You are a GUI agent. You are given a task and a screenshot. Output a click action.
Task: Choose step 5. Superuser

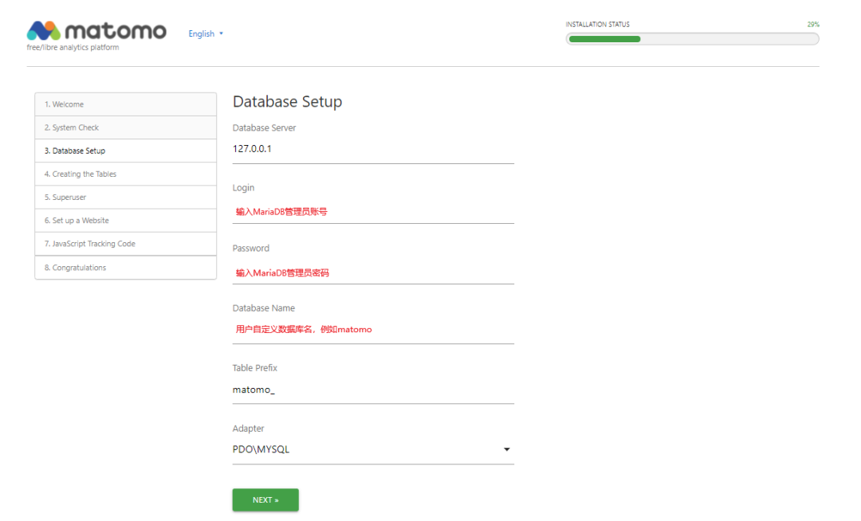(126, 197)
